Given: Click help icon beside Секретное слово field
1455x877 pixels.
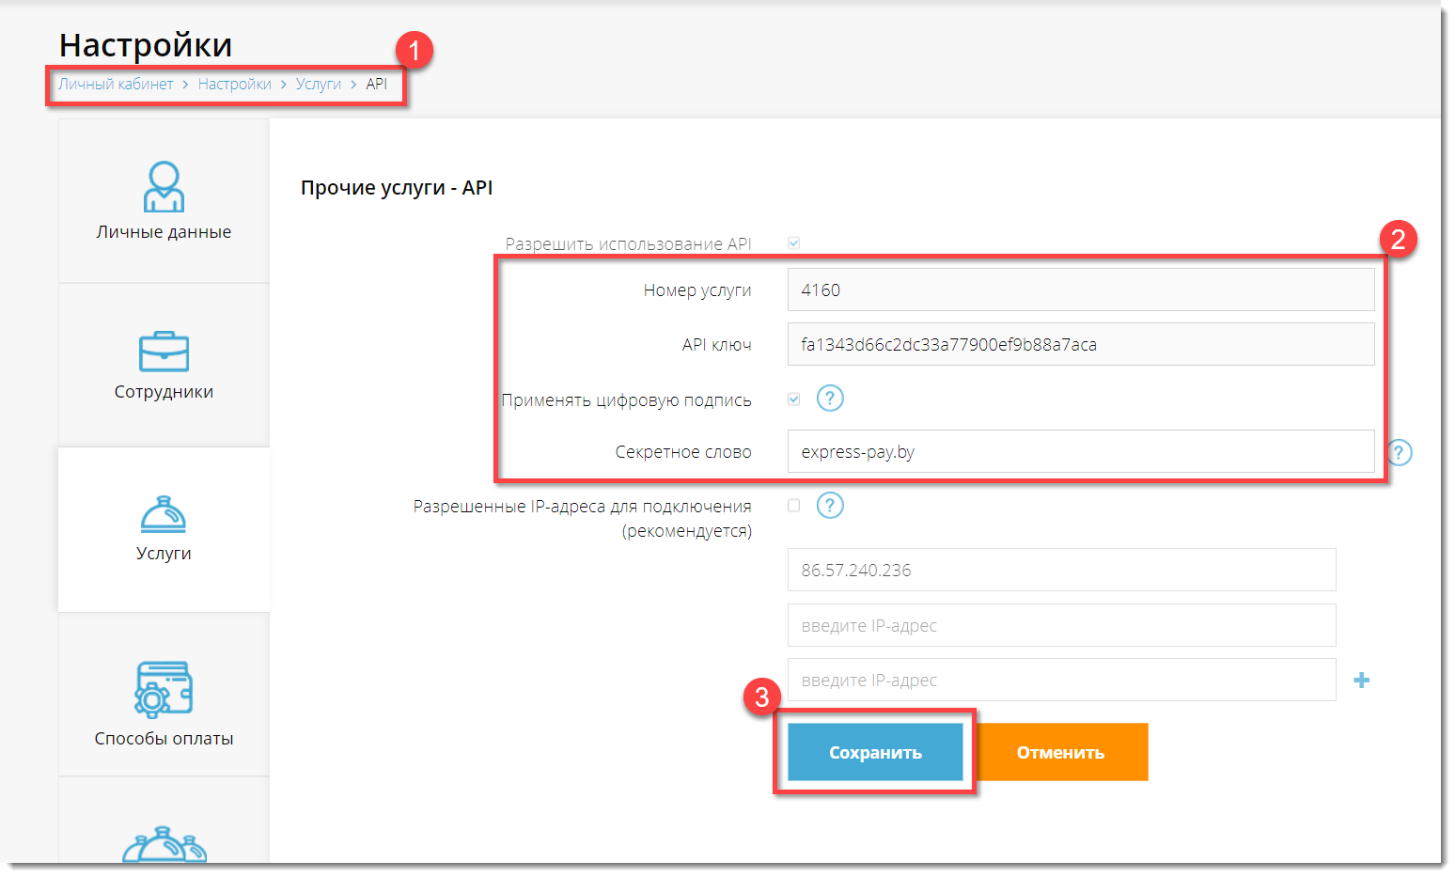Looking at the screenshot, I should pyautogui.click(x=1399, y=452).
